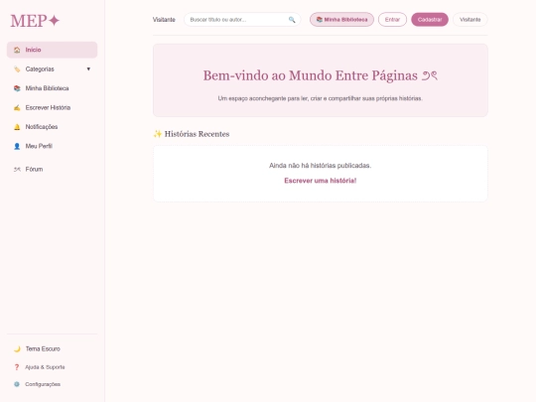Click the bell icon for Notificações
536x402 pixels.
tap(17, 127)
